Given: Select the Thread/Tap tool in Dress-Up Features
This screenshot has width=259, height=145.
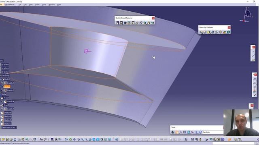Looking at the screenshot, I should [x=221, y=32].
